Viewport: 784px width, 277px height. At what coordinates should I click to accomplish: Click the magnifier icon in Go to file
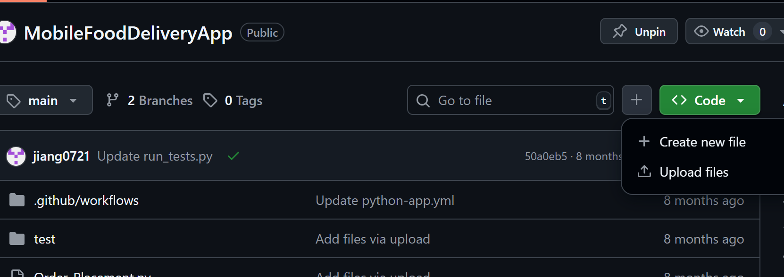coord(423,100)
